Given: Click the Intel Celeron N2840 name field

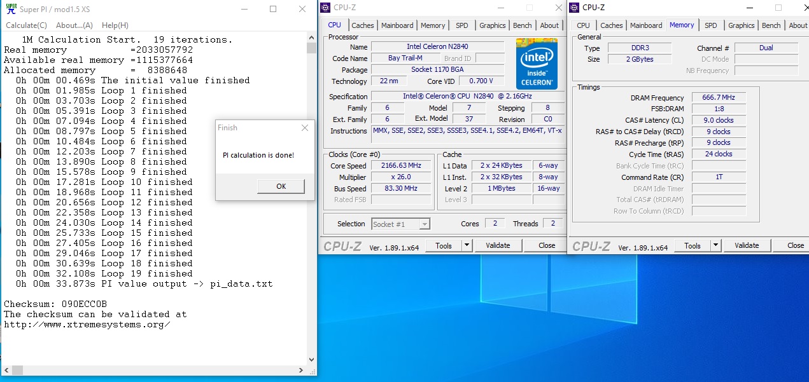Looking at the screenshot, I should click(x=437, y=46).
